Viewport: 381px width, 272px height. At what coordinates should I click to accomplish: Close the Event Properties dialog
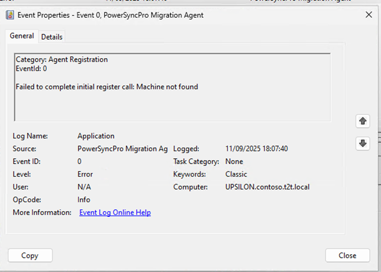click(x=347, y=255)
